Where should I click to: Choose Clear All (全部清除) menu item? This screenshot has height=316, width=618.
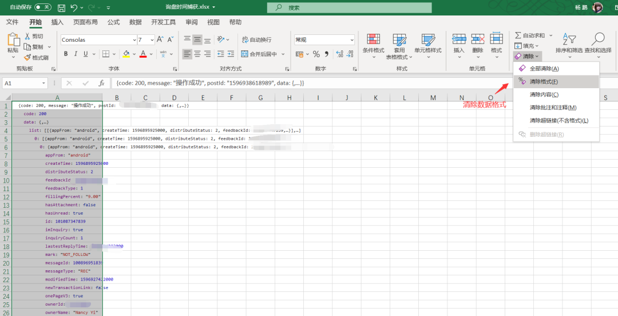(x=556, y=69)
